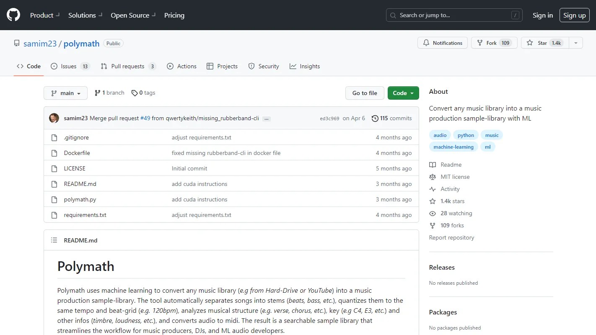596x335 pixels.
Task: Click samim23's avatar in the commit row
Action: [54, 118]
